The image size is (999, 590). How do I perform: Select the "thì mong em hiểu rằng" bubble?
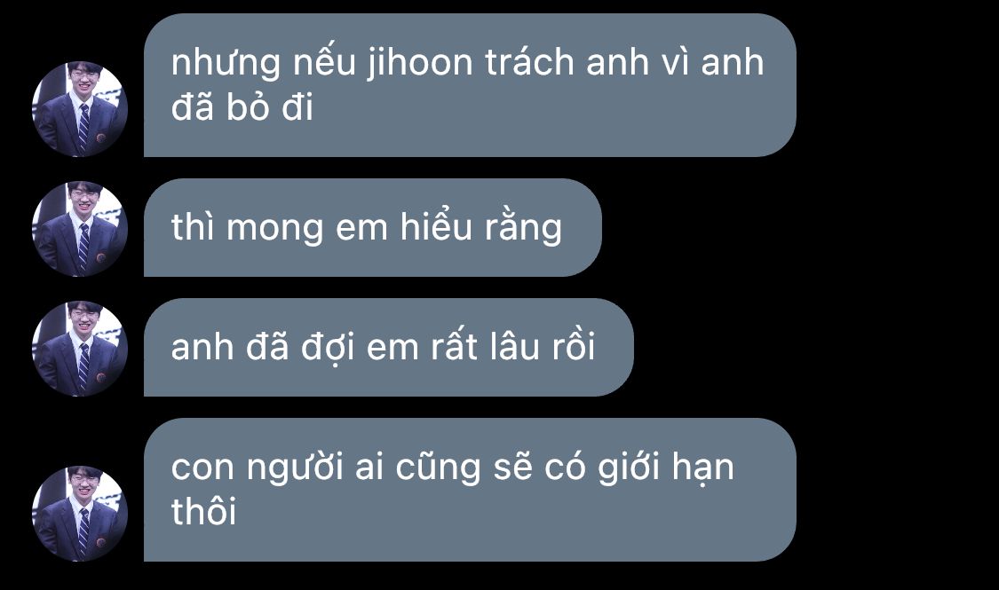point(373,228)
